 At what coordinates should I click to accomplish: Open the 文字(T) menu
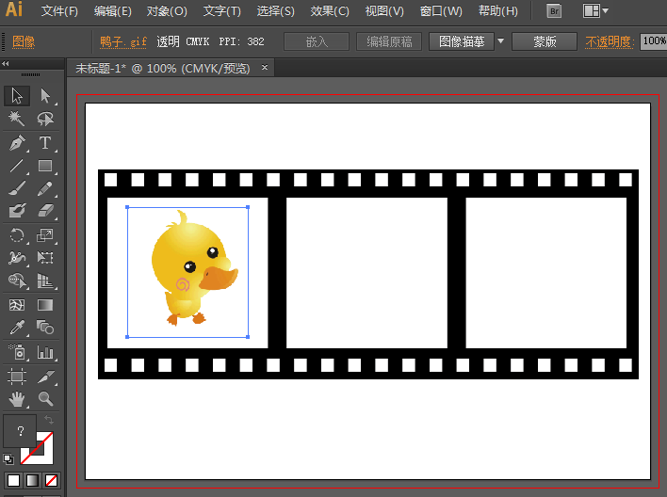click(222, 11)
